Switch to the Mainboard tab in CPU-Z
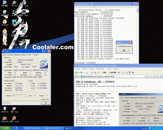This screenshot has height=130, width=163. (x=17, y=55)
